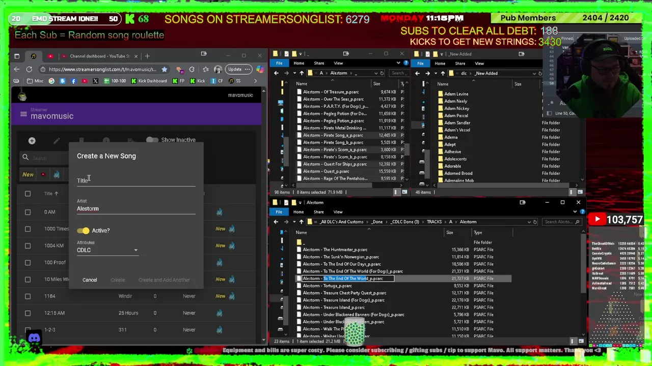This screenshot has height=366, width=652.
Task: Click the browser Update button
Action: 239,69
